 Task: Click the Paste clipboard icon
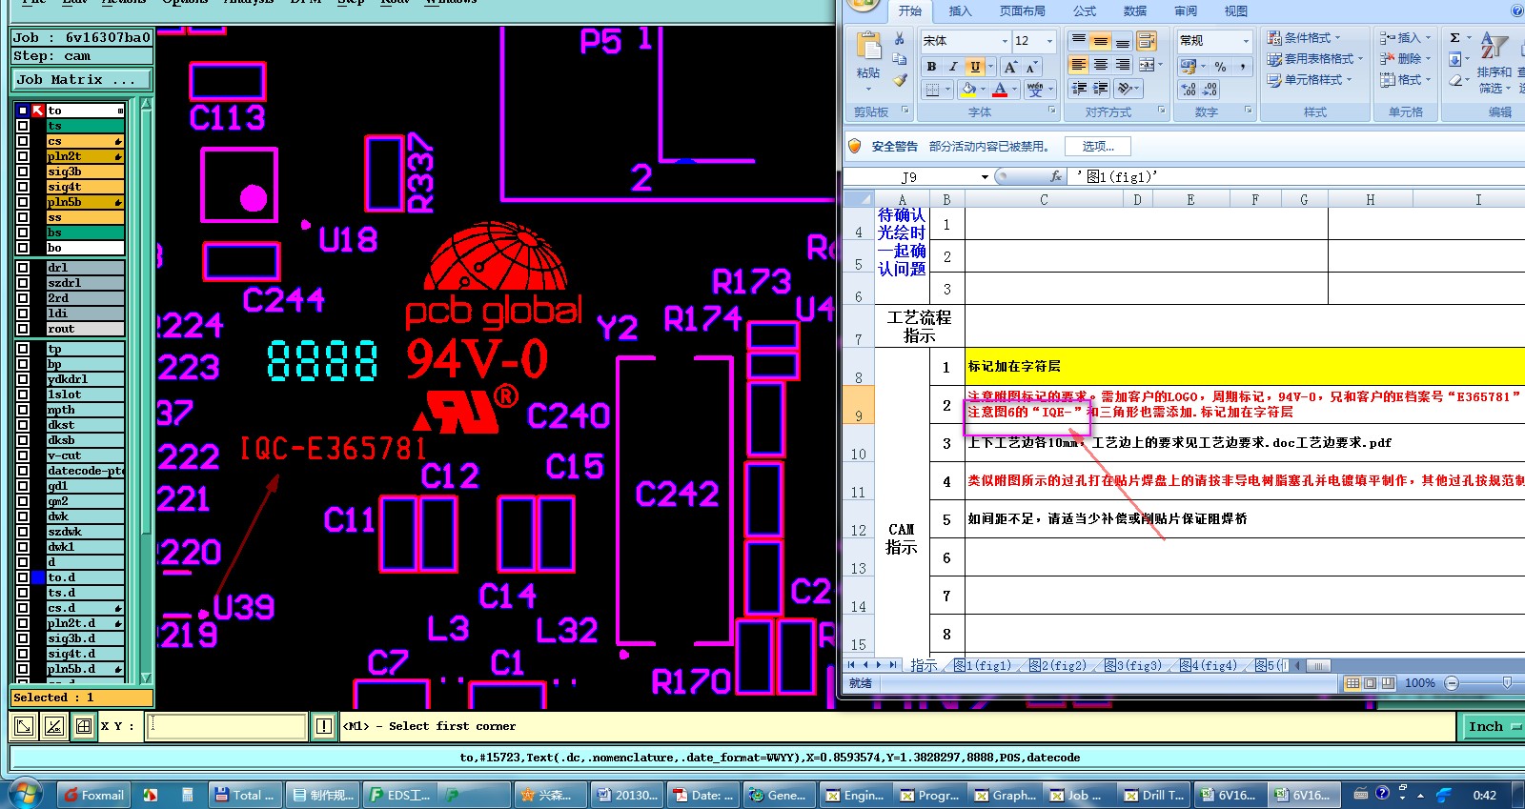868,47
